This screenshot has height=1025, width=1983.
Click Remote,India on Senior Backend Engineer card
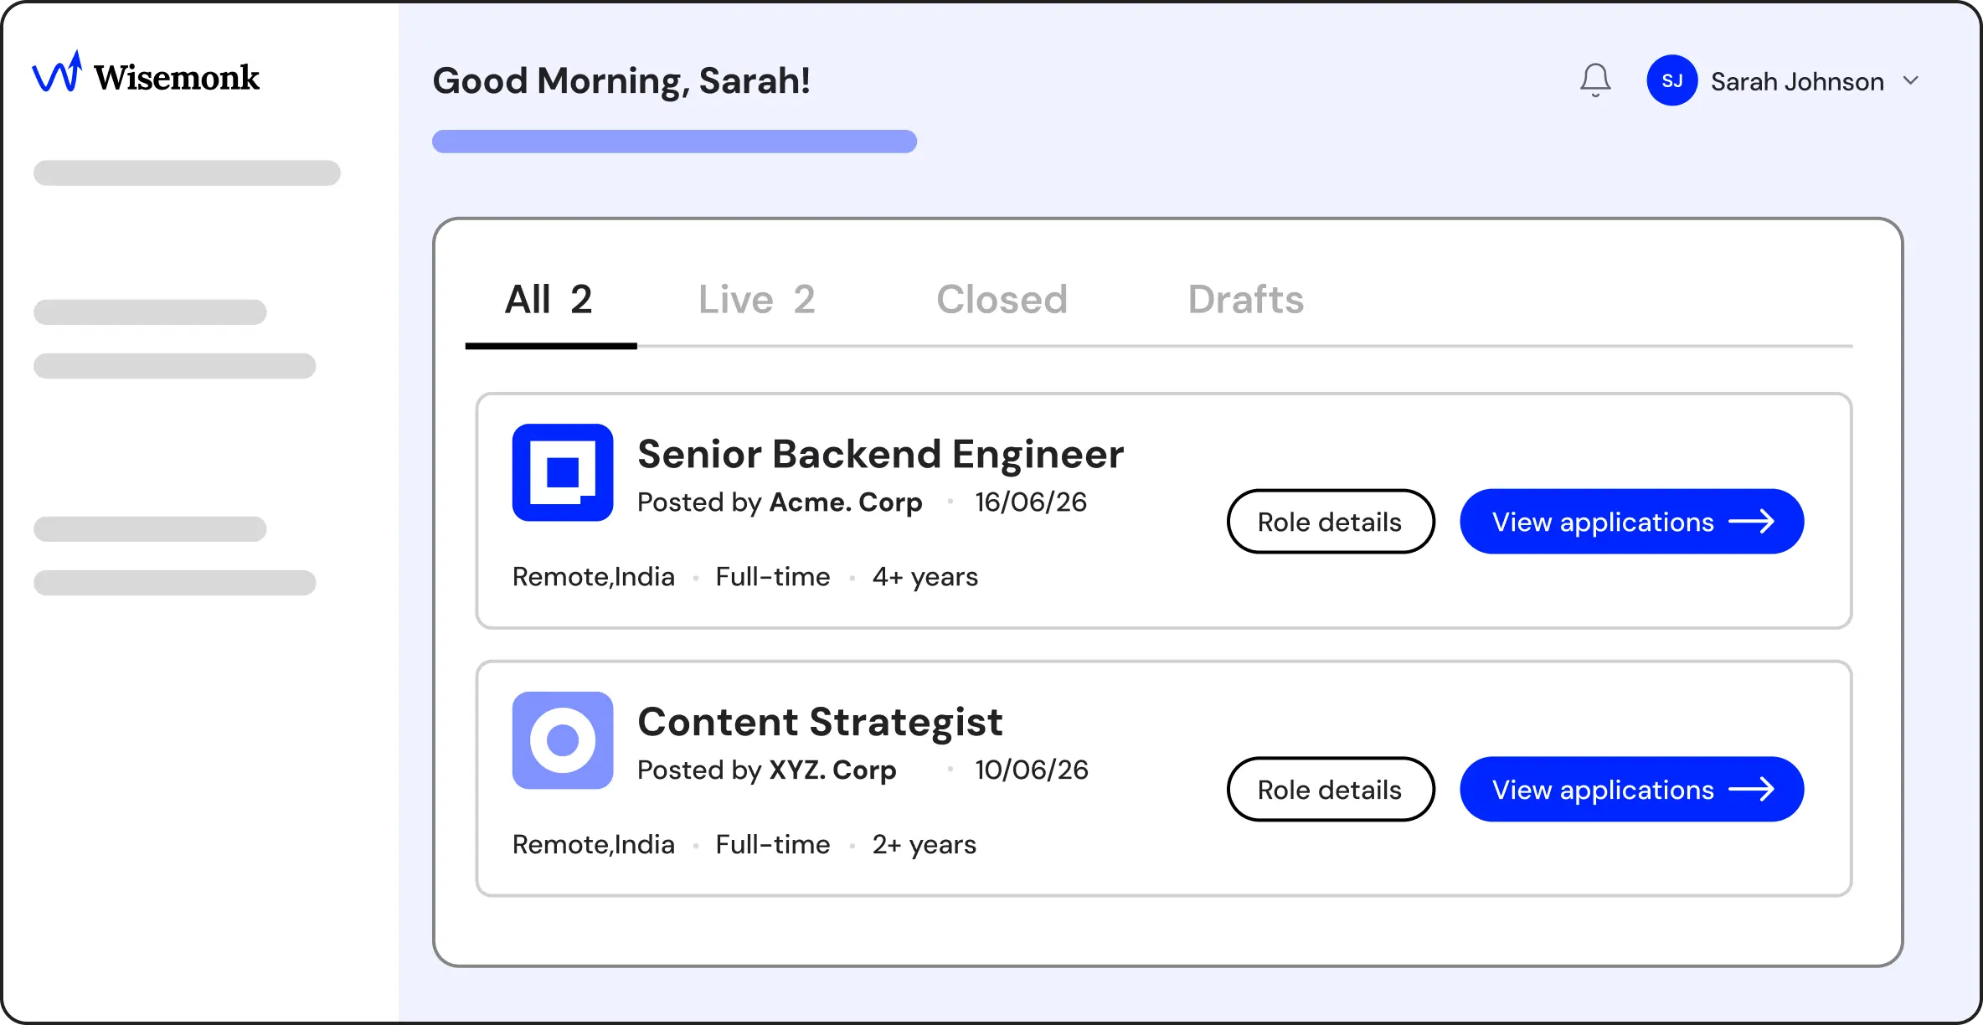click(594, 577)
